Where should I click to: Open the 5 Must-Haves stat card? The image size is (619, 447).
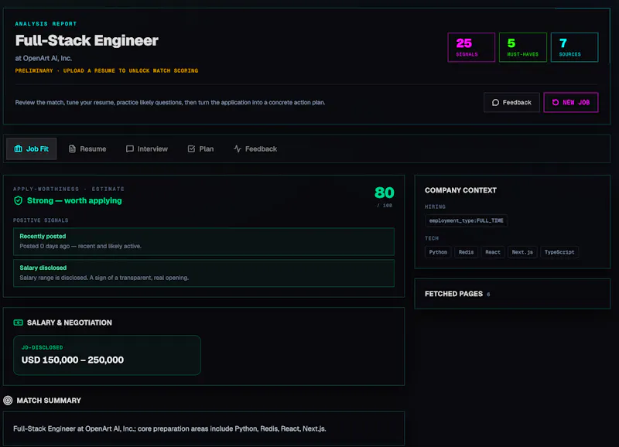523,47
